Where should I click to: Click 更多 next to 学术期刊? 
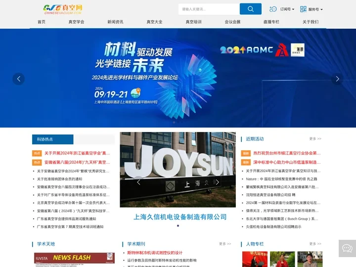point(225,244)
